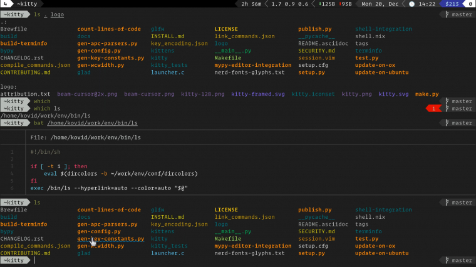Click the upload arrow indicator beside 93B
This screenshot has width=476, height=267.
340,4
